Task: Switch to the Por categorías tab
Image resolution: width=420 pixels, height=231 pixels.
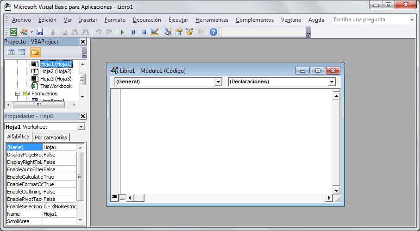Action: 51,137
